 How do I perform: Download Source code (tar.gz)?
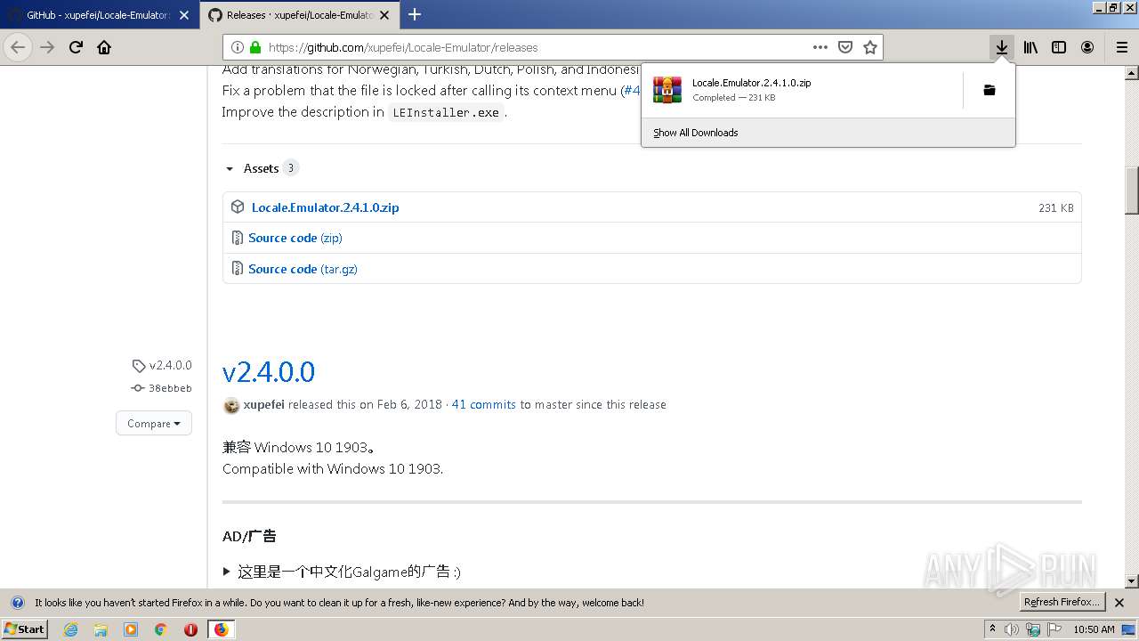point(303,269)
